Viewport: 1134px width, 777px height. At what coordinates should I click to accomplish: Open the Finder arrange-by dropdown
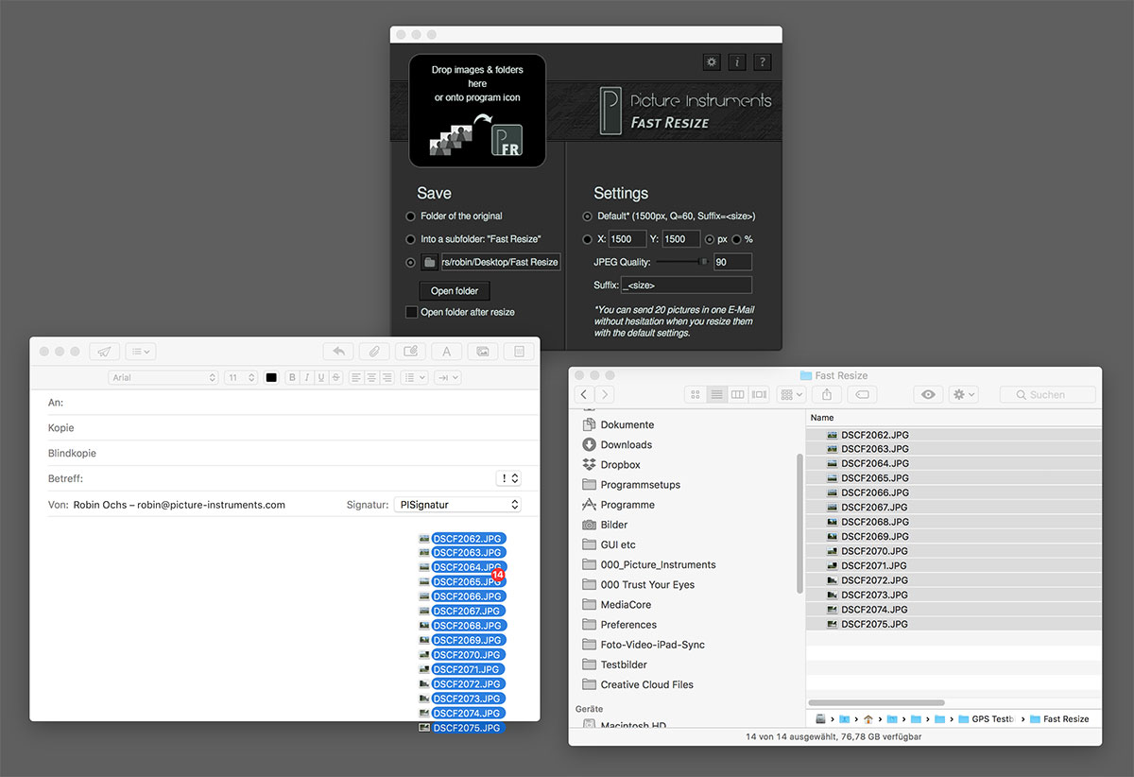click(x=791, y=394)
